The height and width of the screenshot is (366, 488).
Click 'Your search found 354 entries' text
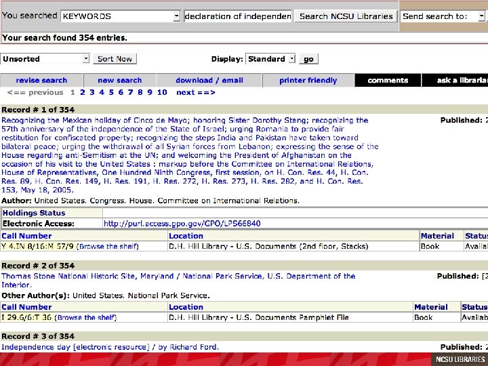click(x=64, y=38)
